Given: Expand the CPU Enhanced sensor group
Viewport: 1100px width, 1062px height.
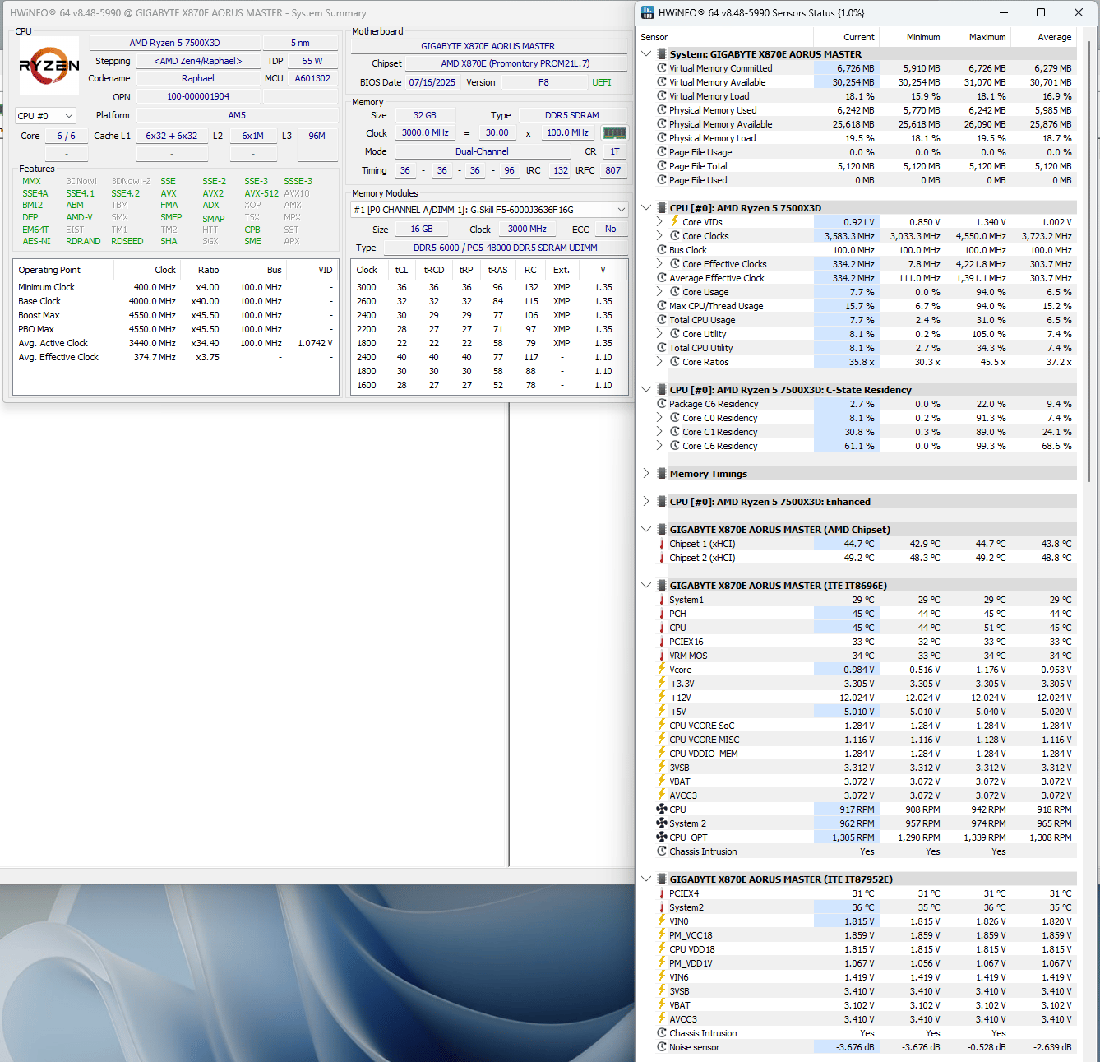Looking at the screenshot, I should [x=646, y=502].
